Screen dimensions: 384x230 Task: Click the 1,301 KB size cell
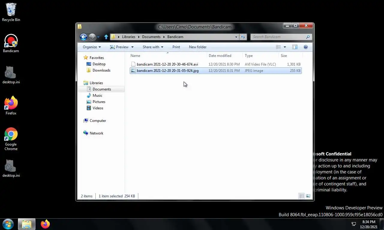294,64
